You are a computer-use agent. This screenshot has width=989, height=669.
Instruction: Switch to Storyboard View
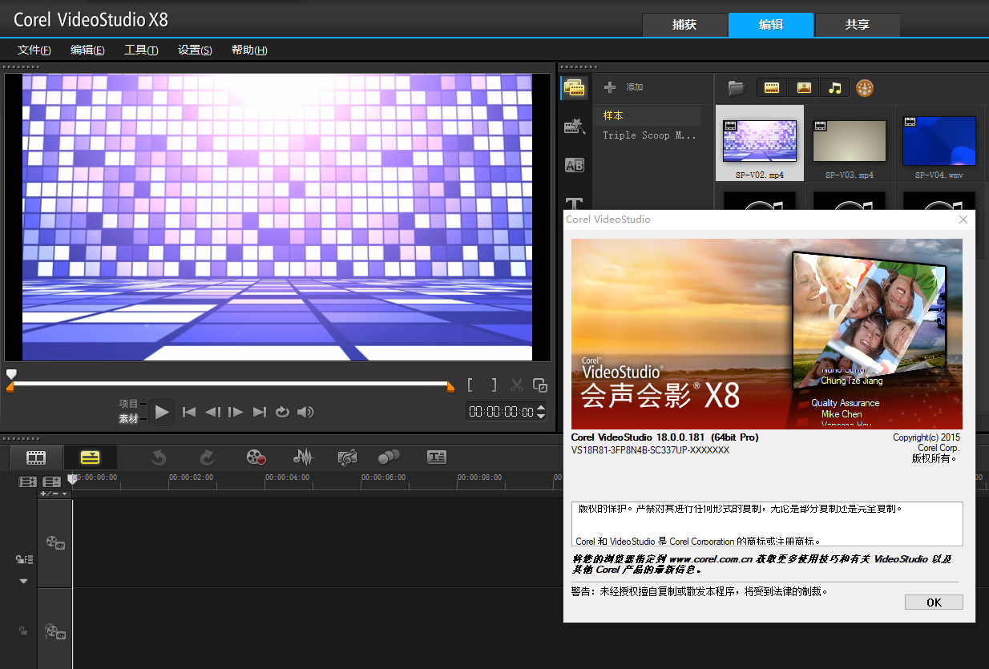click(x=35, y=457)
